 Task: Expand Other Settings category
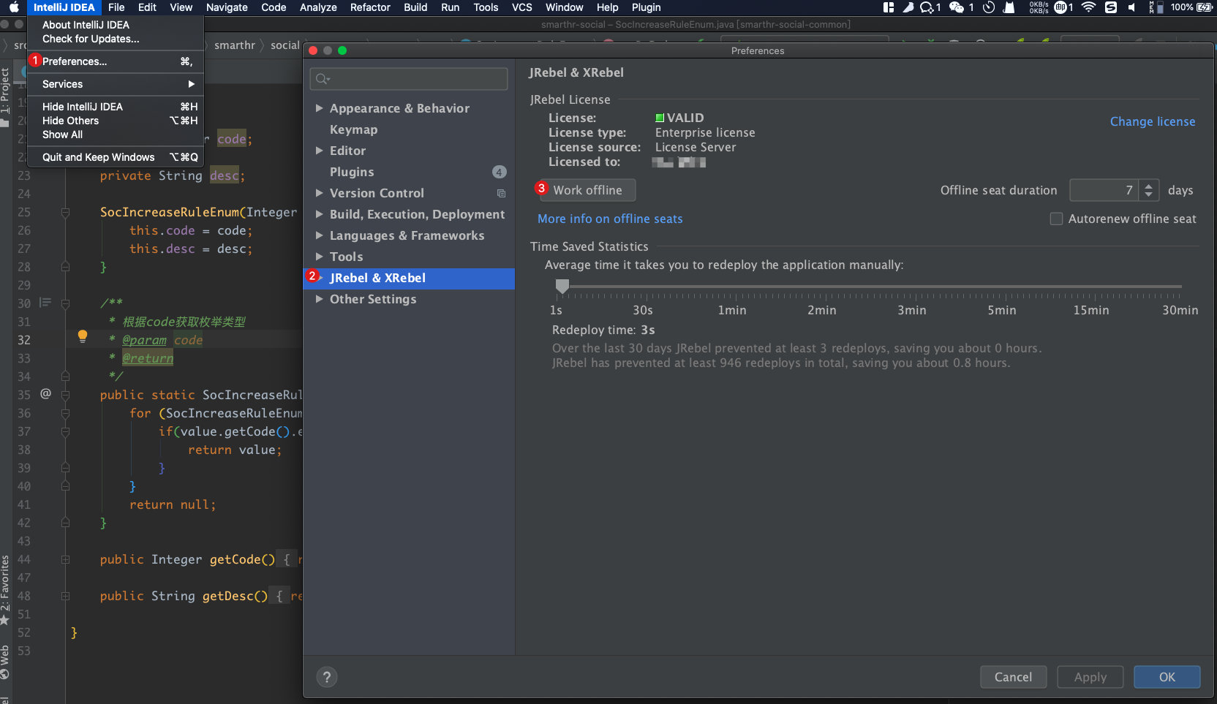[319, 299]
